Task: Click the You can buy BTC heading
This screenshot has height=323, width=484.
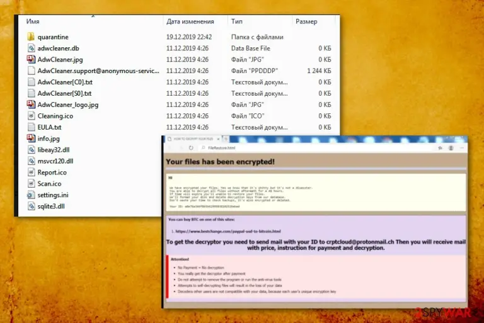Action: click(x=201, y=220)
